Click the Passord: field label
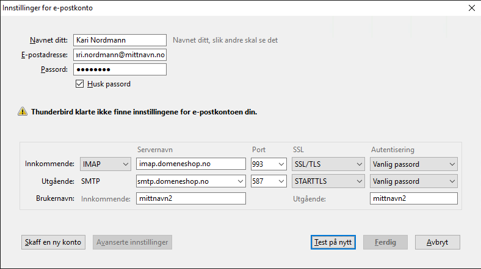The height and width of the screenshot is (269, 481). point(54,69)
